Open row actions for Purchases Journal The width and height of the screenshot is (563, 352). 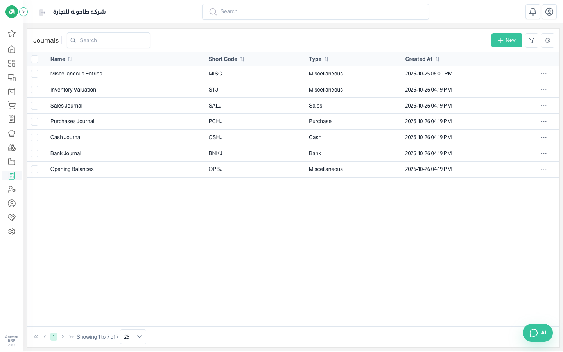click(544, 121)
